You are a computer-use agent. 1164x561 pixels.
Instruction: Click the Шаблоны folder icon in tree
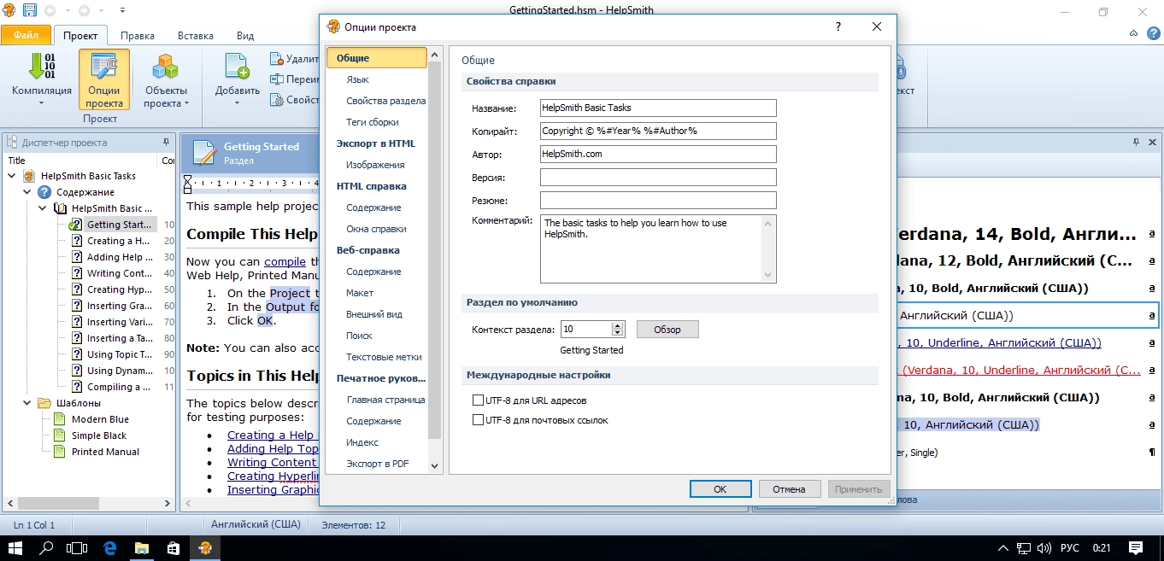44,403
